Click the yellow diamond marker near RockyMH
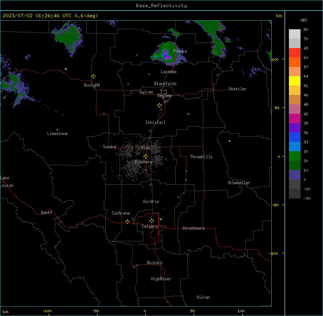 pyautogui.click(x=94, y=77)
